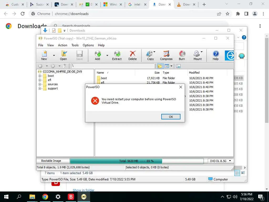Click the Add files toolbar icon

coord(97,55)
